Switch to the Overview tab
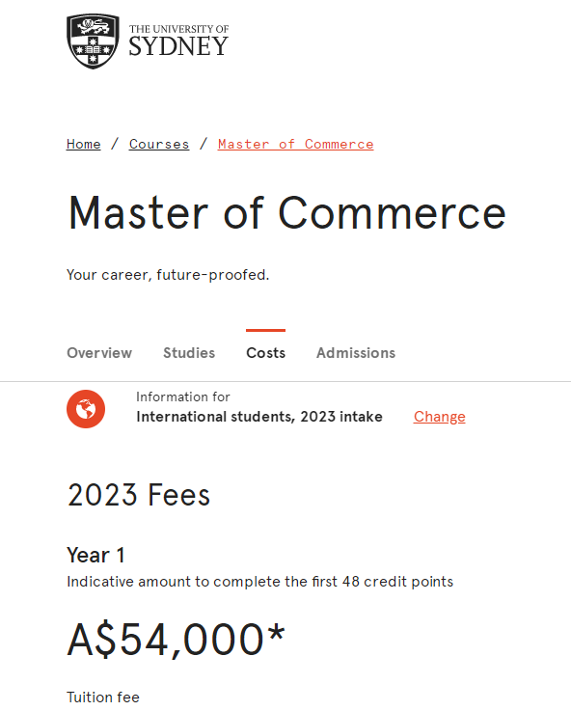 click(99, 353)
